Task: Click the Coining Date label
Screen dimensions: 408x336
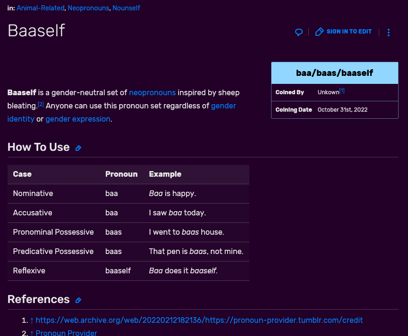Action: (x=294, y=110)
